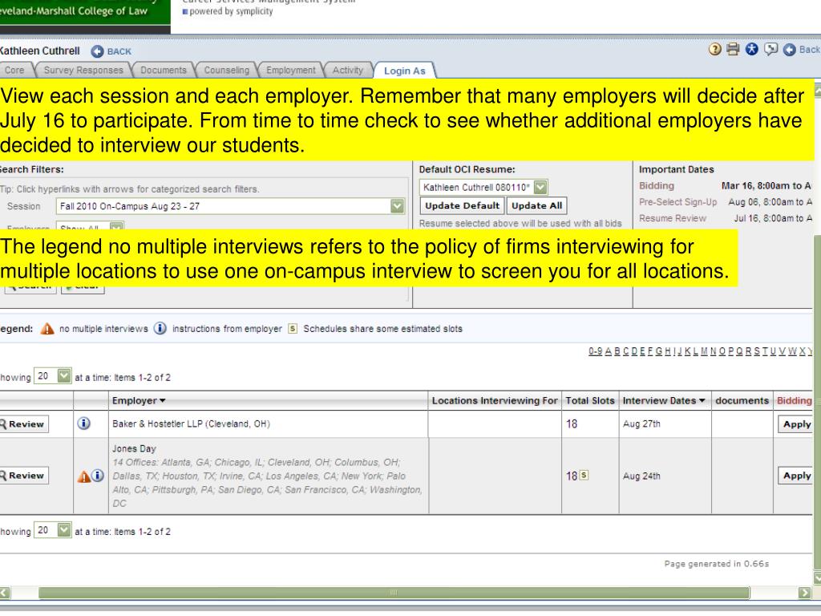Viewport: 821px width, 616px height.
Task: Click the shared-slots S icon beside 18
Action: click(584, 475)
